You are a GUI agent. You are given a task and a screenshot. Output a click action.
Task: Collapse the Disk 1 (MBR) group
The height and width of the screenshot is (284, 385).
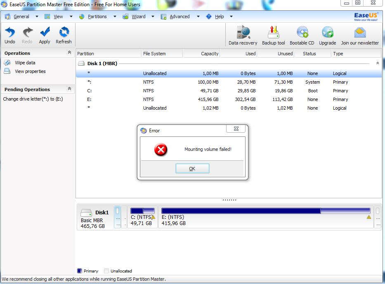(377, 63)
